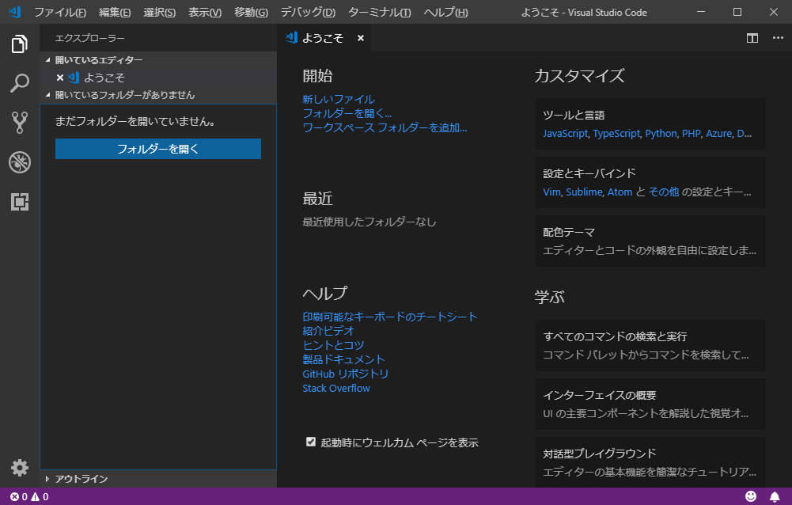Open the 配色テーマ card
792x505 pixels.
(650, 241)
